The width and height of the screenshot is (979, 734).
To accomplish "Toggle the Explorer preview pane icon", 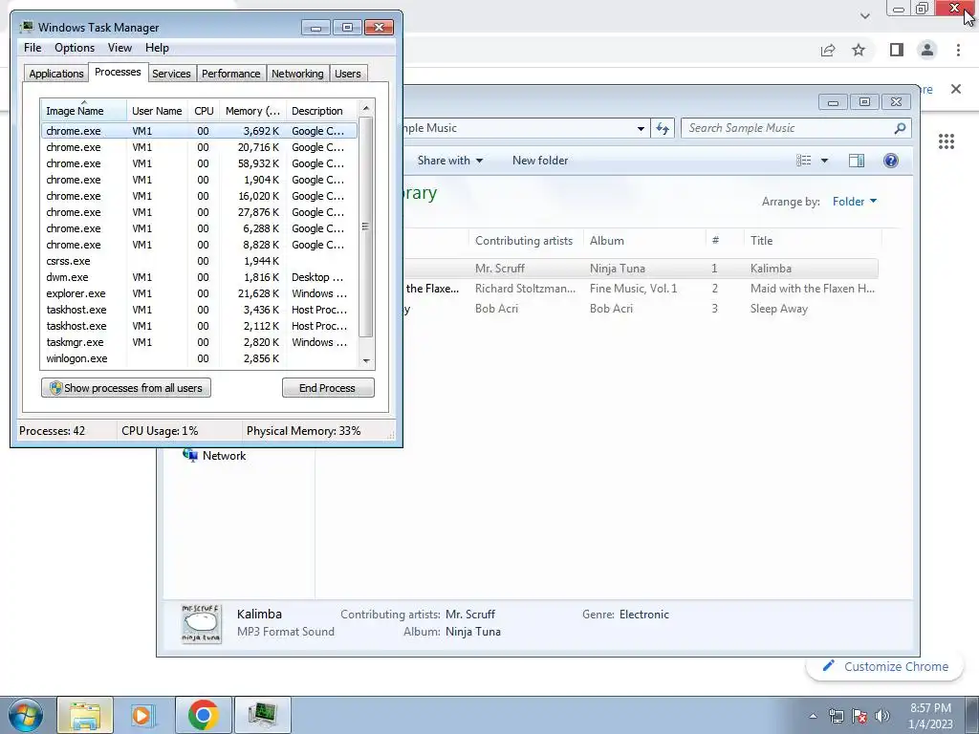I will point(857,161).
